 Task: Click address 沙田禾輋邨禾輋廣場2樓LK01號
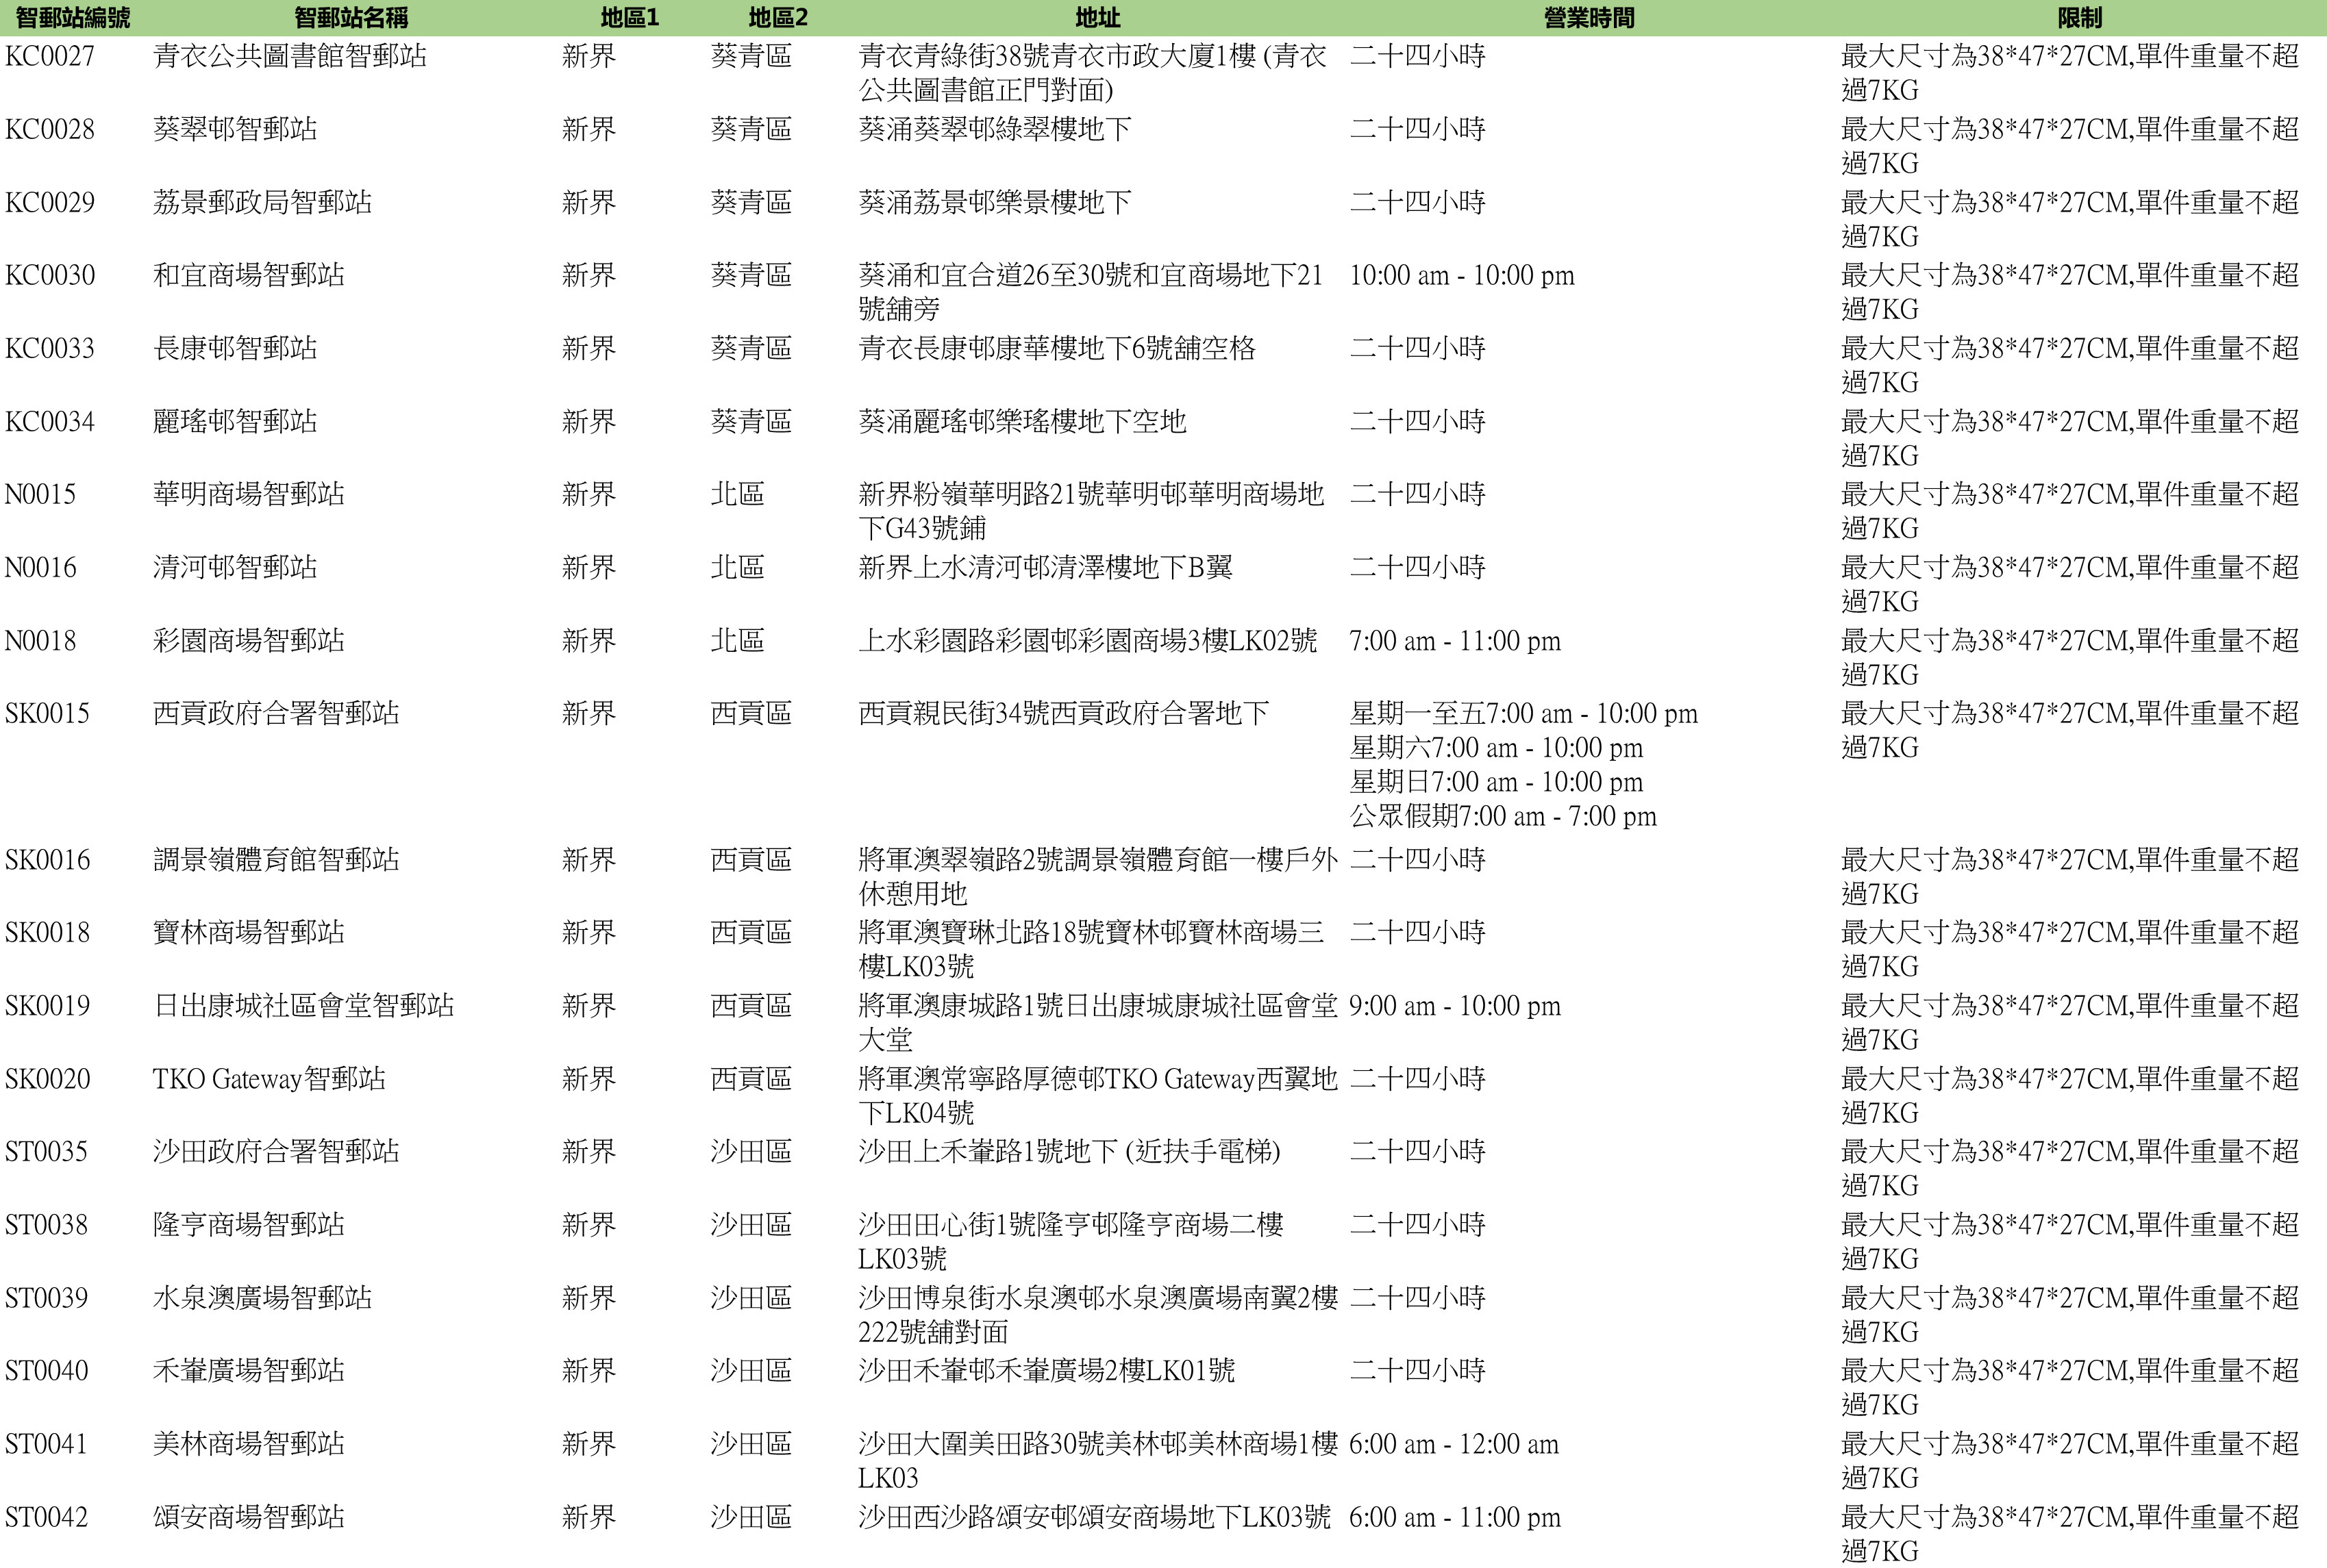(x=1047, y=1370)
